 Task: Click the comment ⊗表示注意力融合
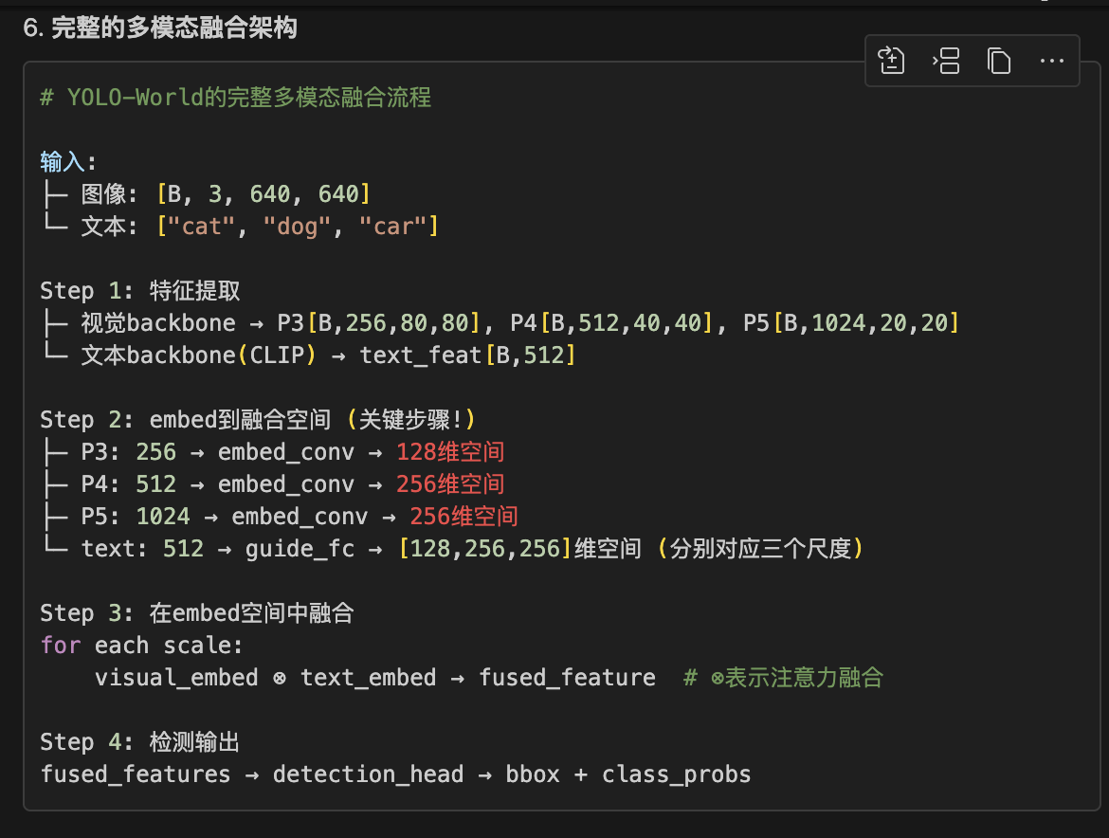coord(784,678)
